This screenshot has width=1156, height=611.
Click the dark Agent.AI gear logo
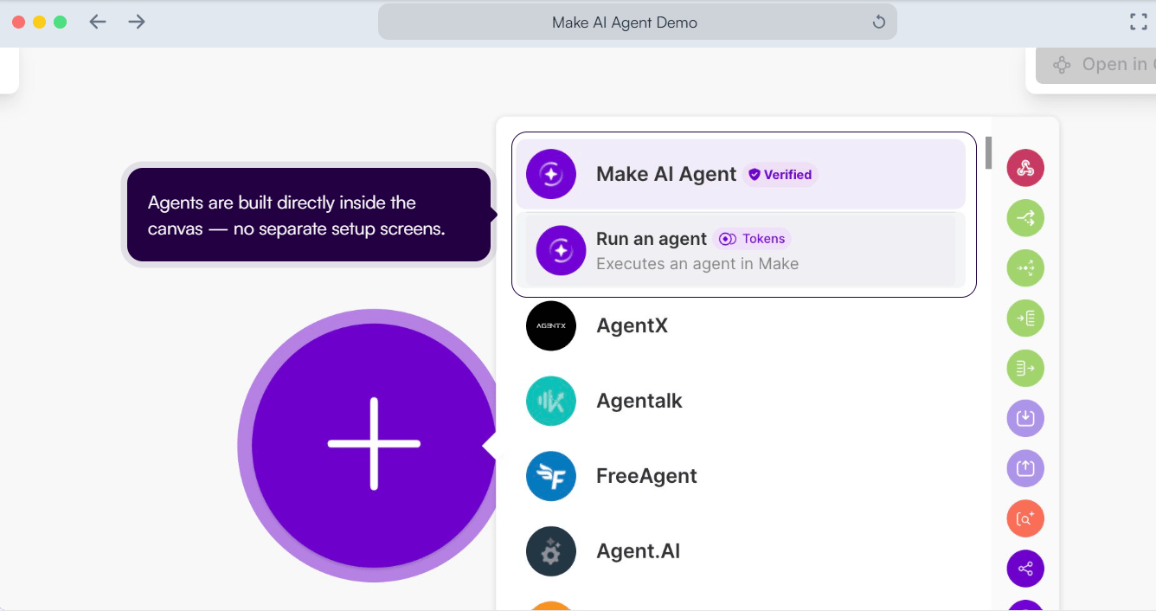(551, 551)
